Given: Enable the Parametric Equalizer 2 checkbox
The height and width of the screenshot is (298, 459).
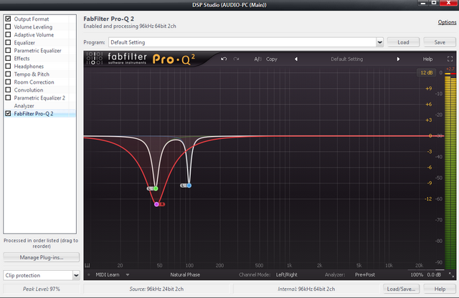Looking at the screenshot, I should pos(8,97).
